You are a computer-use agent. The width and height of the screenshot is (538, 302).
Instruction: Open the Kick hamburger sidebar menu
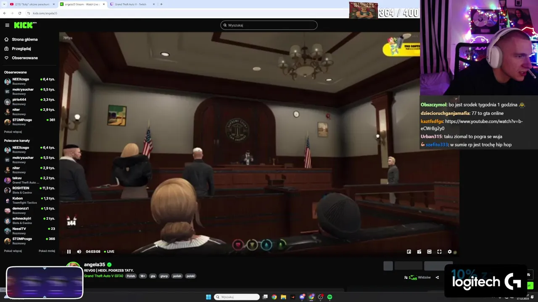point(7,25)
